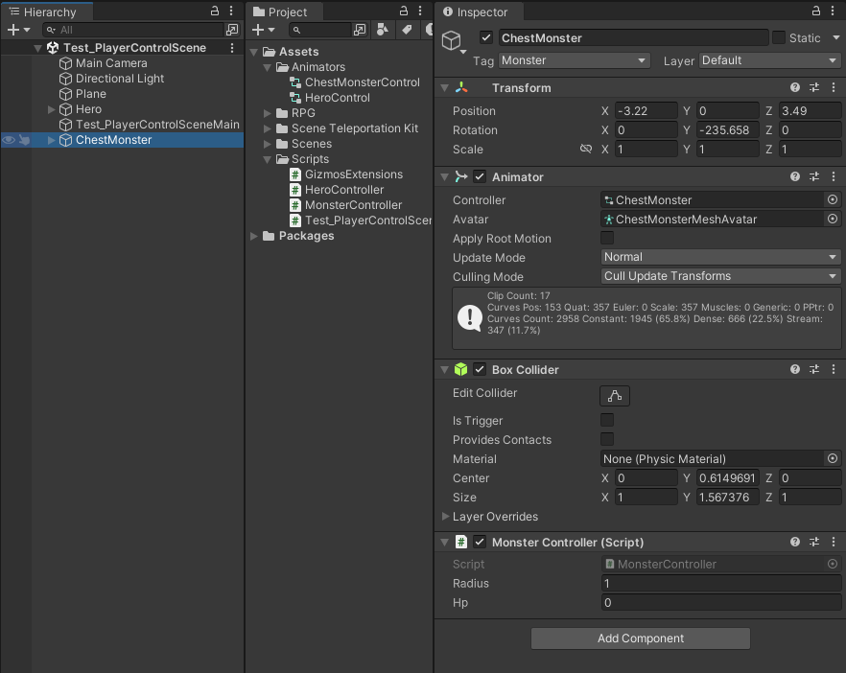Collapse the Test_PlayerControlScene tree

tap(37, 48)
